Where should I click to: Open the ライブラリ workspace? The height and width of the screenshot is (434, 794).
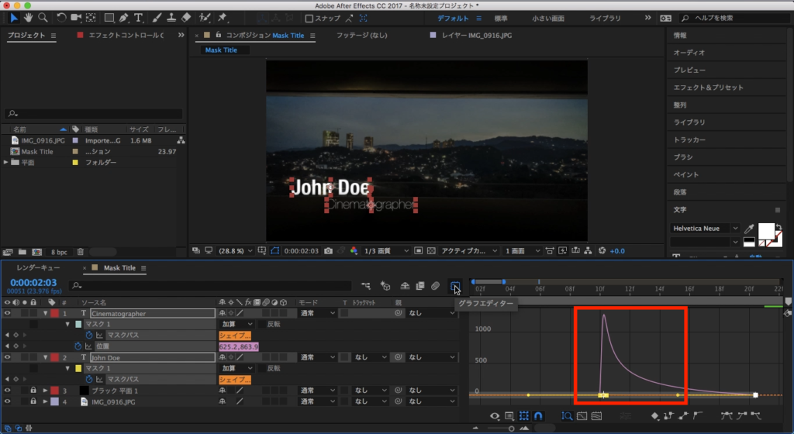point(605,18)
